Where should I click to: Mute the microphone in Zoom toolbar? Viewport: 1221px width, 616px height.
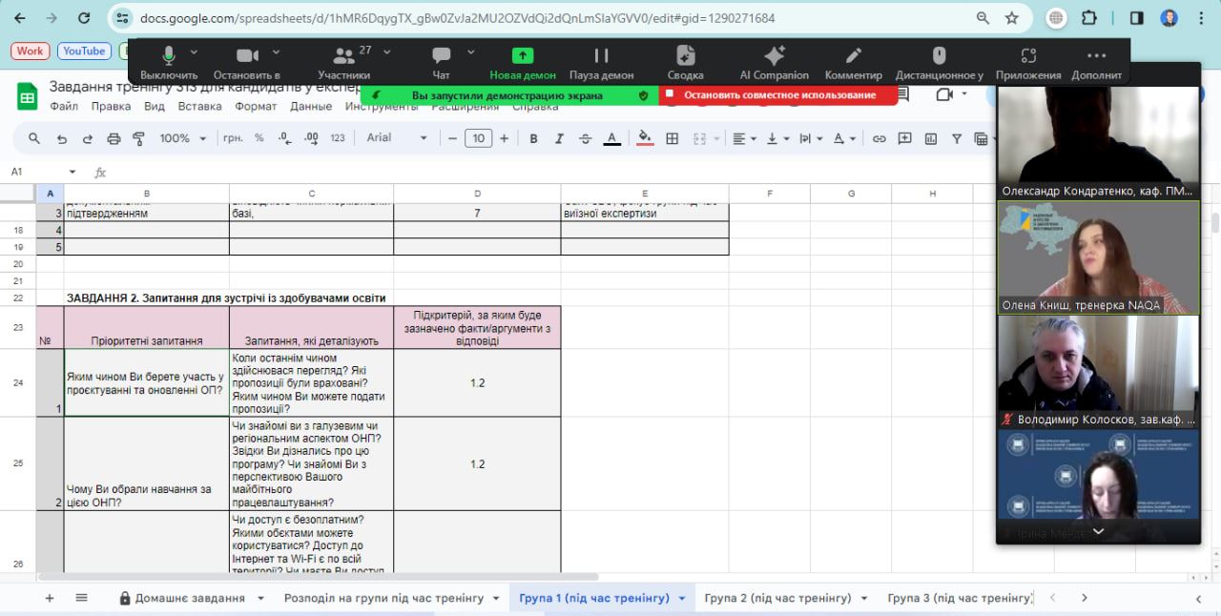tap(168, 57)
